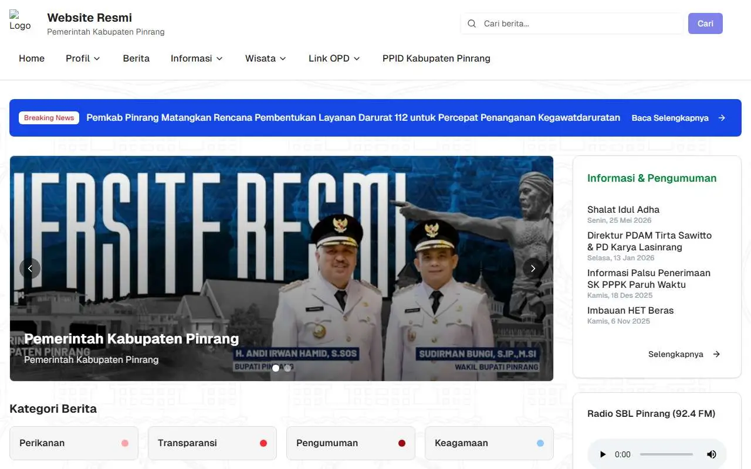751x469 pixels.
Task: Go to next carousel slide
Action: pyautogui.click(x=533, y=269)
